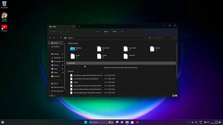223x125 pixels.
Task: Open Microsoft Store from taskbar
Action: pos(132,122)
